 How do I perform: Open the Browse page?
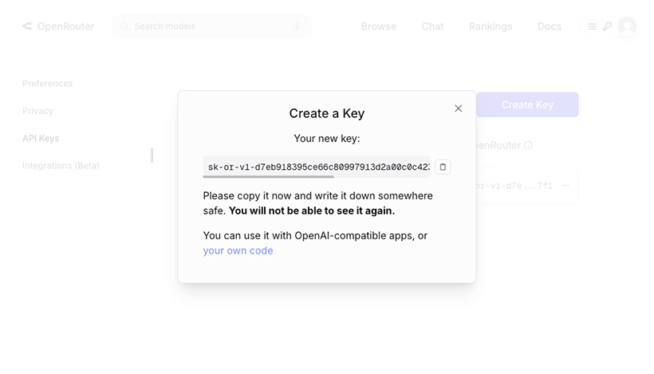pyautogui.click(x=379, y=26)
